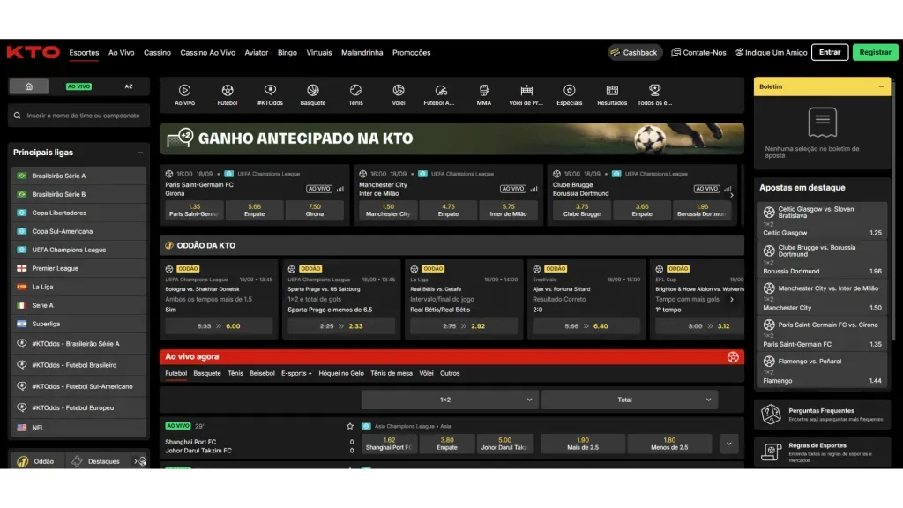Go to home via house icon
903x508 pixels.
(29, 86)
